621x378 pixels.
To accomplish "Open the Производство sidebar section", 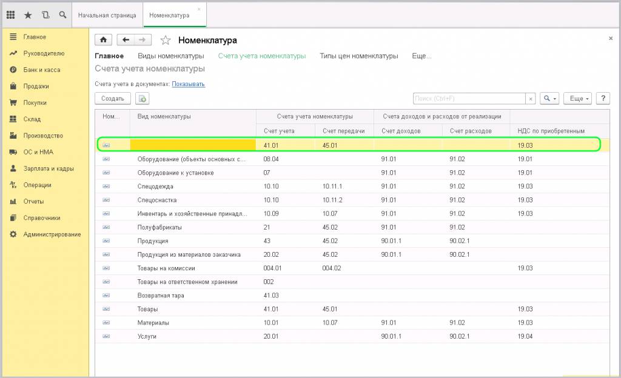I will [43, 136].
